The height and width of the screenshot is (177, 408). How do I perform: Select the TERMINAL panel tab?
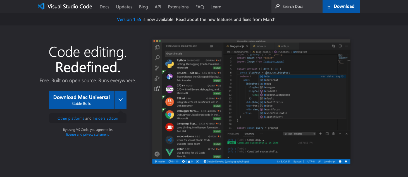249,134
